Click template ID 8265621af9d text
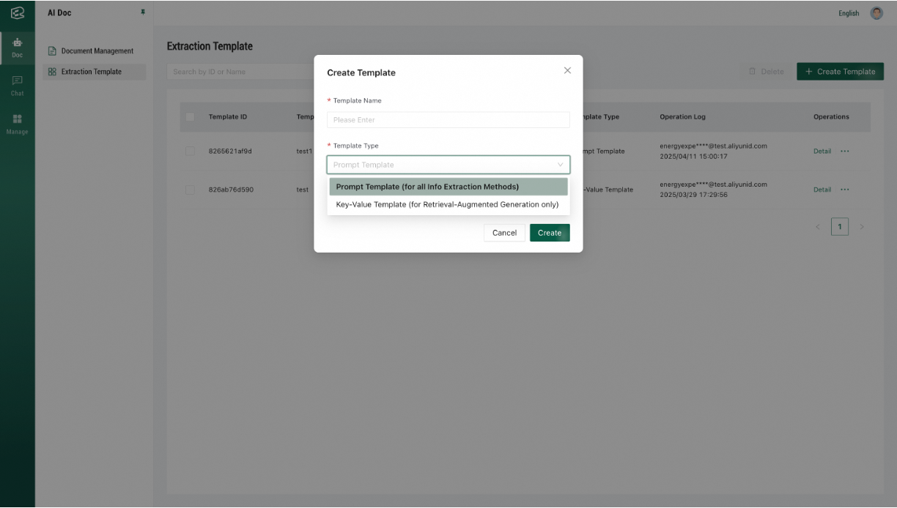 click(x=231, y=151)
